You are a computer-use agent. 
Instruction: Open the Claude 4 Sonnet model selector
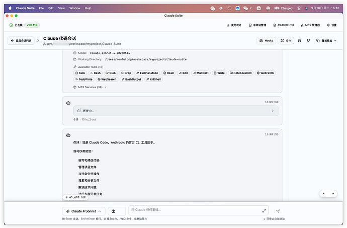point(84,211)
